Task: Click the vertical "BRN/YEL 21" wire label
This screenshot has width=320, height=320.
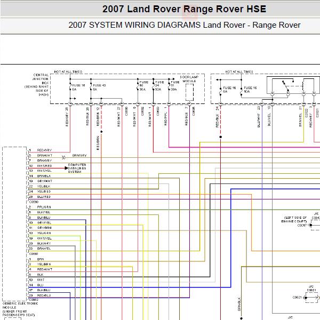Action: (x=300, y=116)
